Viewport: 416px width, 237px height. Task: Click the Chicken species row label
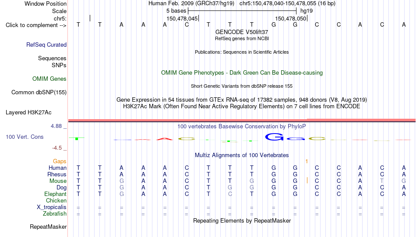[x=56, y=200]
